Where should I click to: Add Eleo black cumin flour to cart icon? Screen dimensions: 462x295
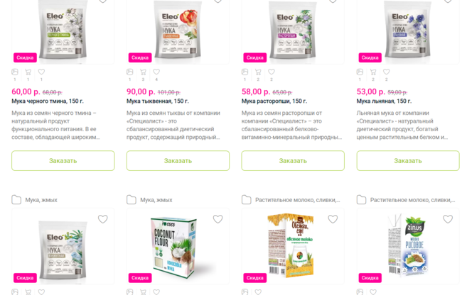(x=28, y=72)
